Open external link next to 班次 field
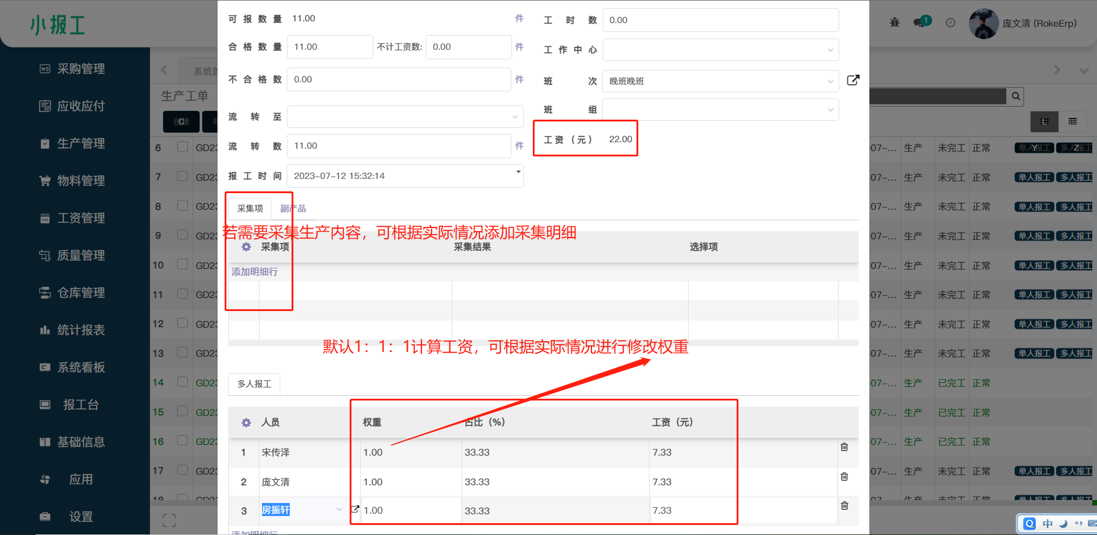The width and height of the screenshot is (1097, 535). 853,81
